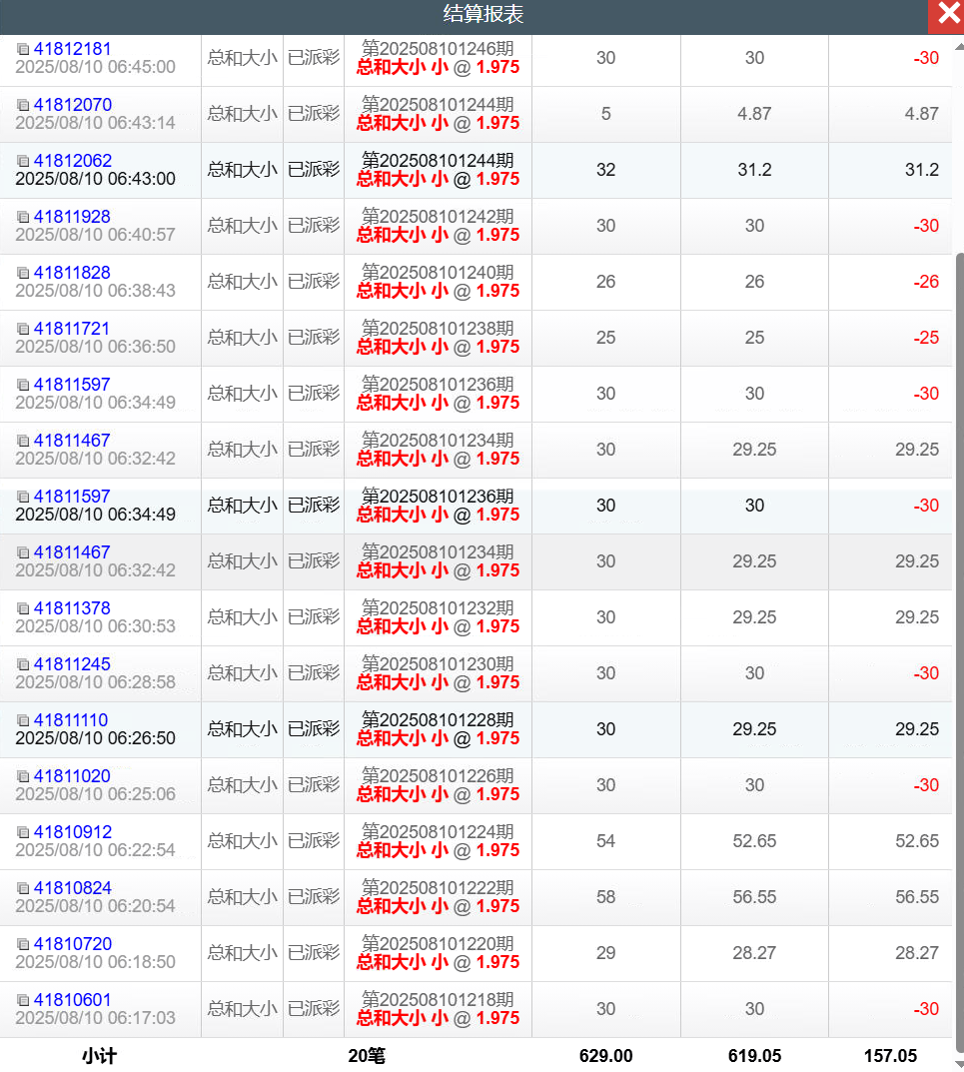
Task: Click the 第202508101246期 period cell
Action: point(438,49)
